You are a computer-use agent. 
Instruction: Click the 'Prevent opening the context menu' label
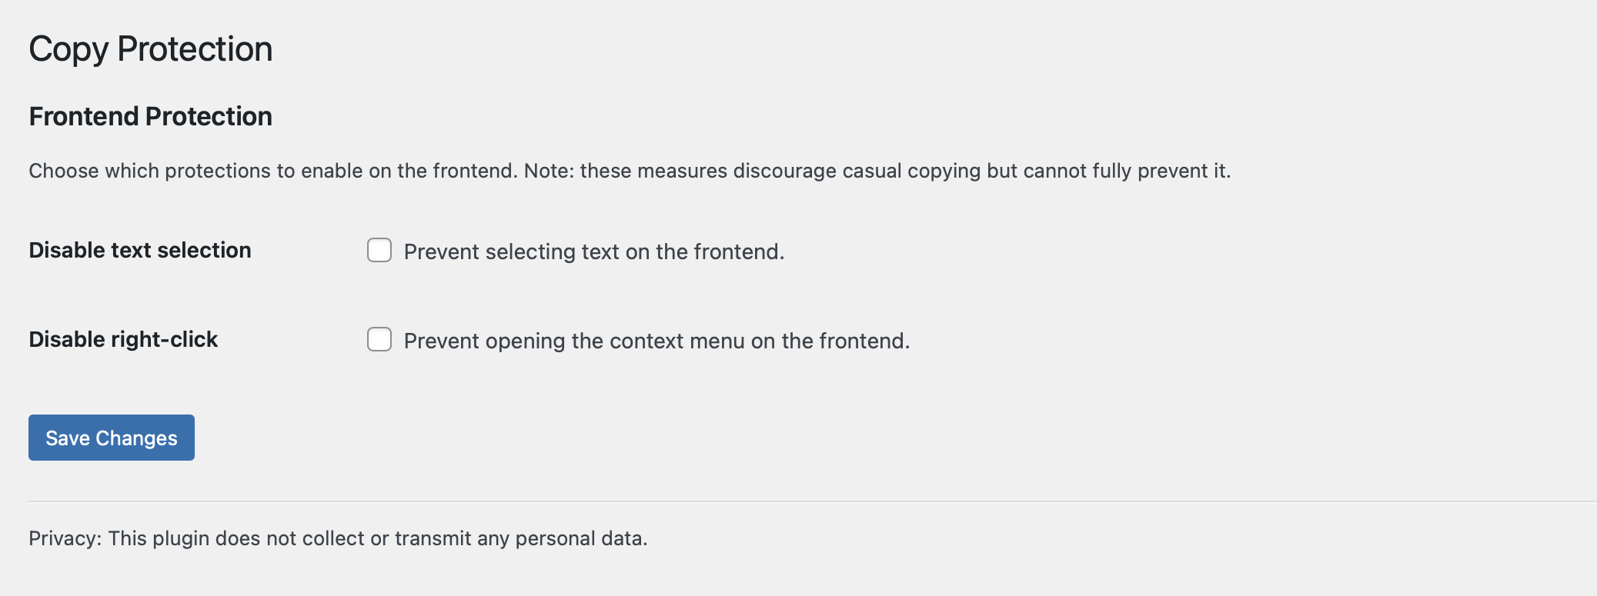657,341
